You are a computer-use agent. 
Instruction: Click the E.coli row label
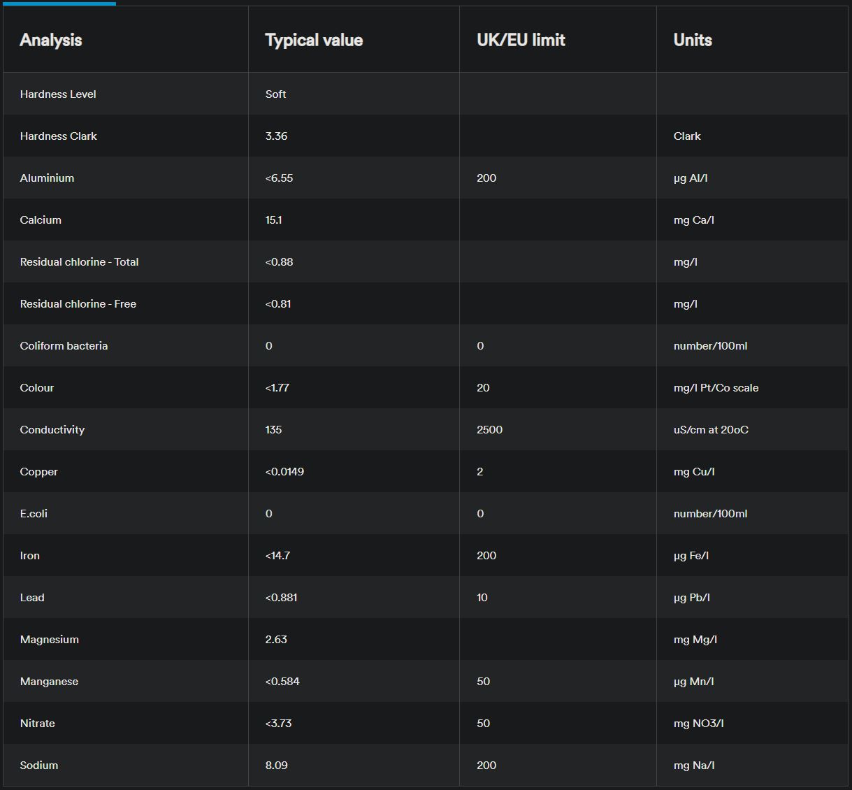34,513
